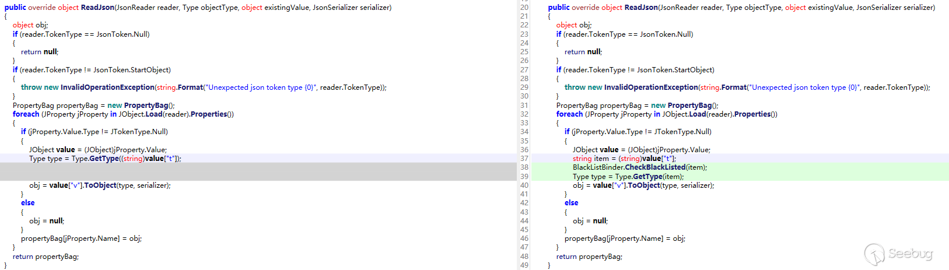
Task: Click line number 48 in the gutter
Action: click(524, 257)
